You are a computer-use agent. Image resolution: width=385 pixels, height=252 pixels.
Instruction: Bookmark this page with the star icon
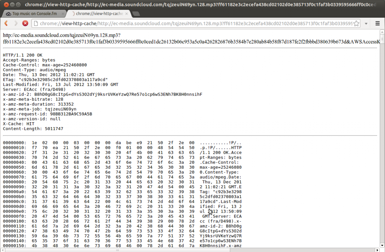click(356, 24)
